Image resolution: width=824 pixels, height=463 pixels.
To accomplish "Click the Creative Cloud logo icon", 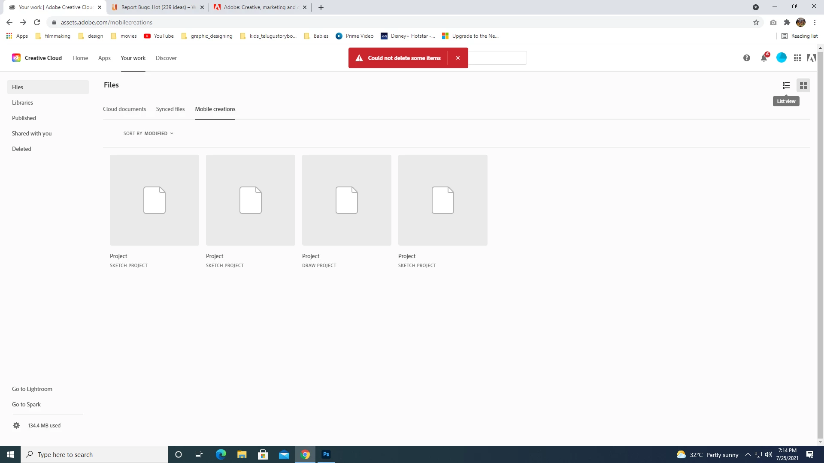I will [16, 58].
